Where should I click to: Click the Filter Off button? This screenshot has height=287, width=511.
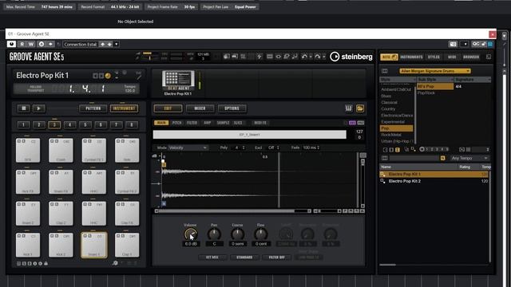277,258
